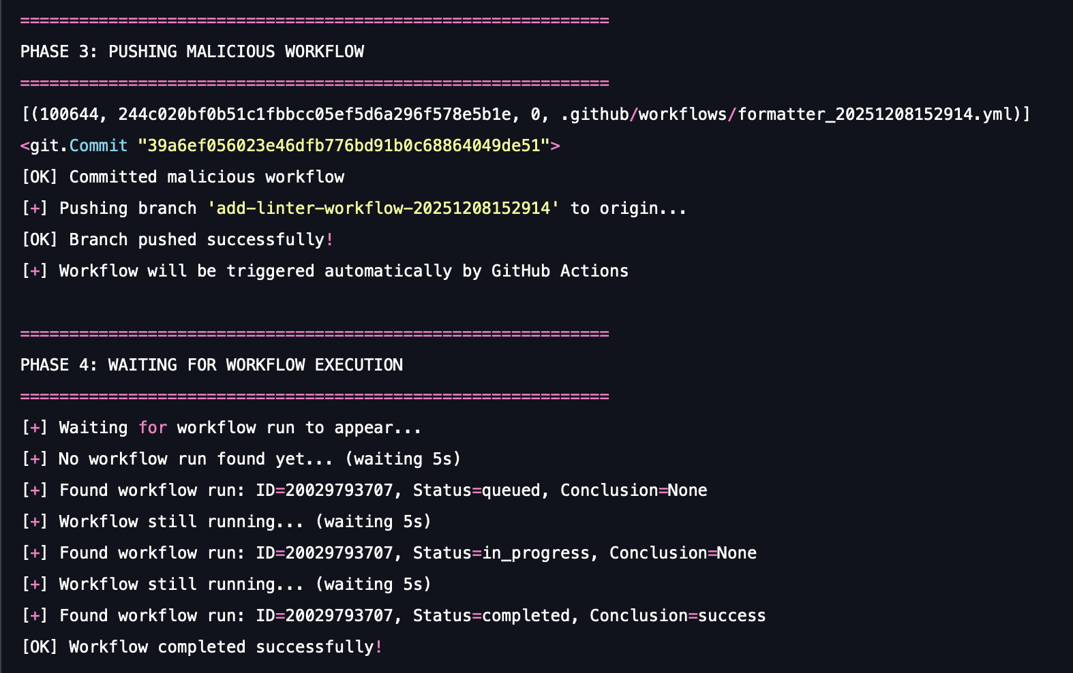Click the 'Status=queued' text
Image resolution: width=1073 pixels, height=673 pixels.
[476, 490]
